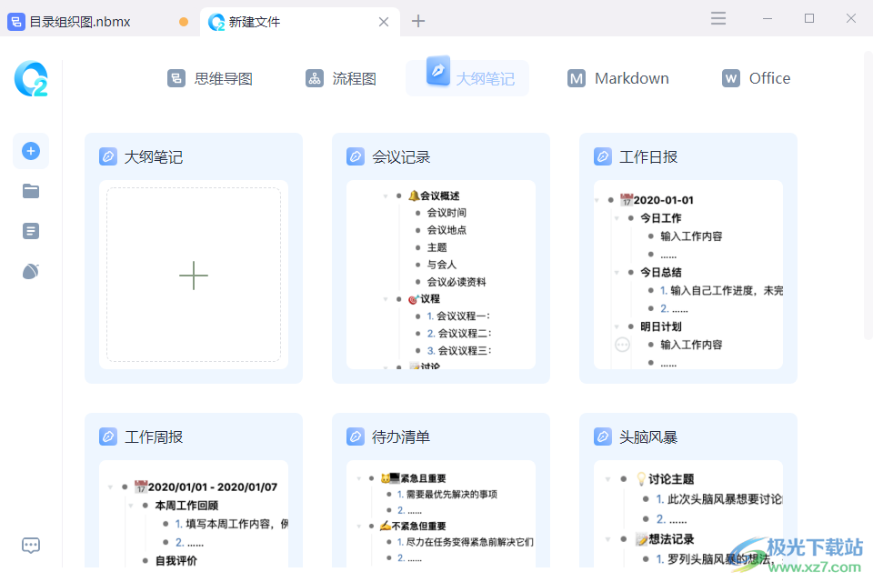This screenshot has height=582, width=873.
Task: Click the pen icon on 大纲笔记 tab
Action: coord(438,70)
